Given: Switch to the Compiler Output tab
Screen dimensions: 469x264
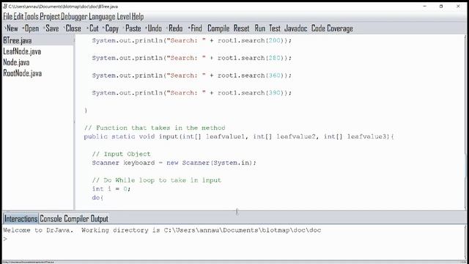Looking at the screenshot, I should [x=86, y=219].
